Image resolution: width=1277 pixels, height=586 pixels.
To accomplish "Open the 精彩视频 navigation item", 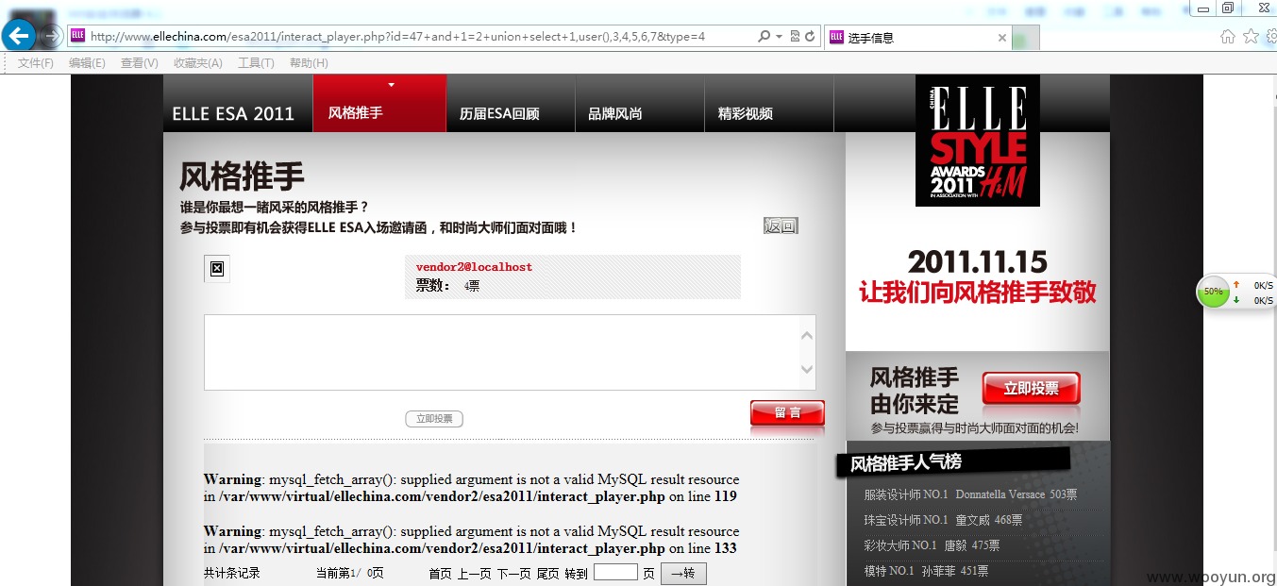I will click(746, 113).
